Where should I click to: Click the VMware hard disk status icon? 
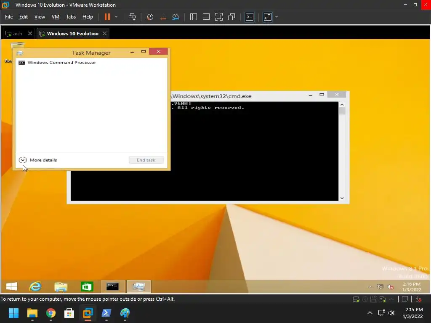tap(356, 299)
